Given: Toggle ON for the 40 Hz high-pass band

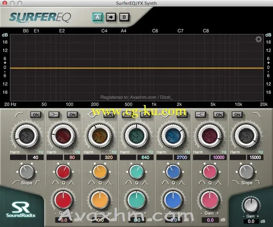Looking at the screenshot, I should (36, 115).
